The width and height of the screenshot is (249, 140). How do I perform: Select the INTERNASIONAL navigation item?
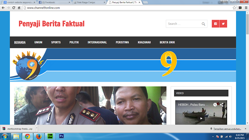coord(97,42)
